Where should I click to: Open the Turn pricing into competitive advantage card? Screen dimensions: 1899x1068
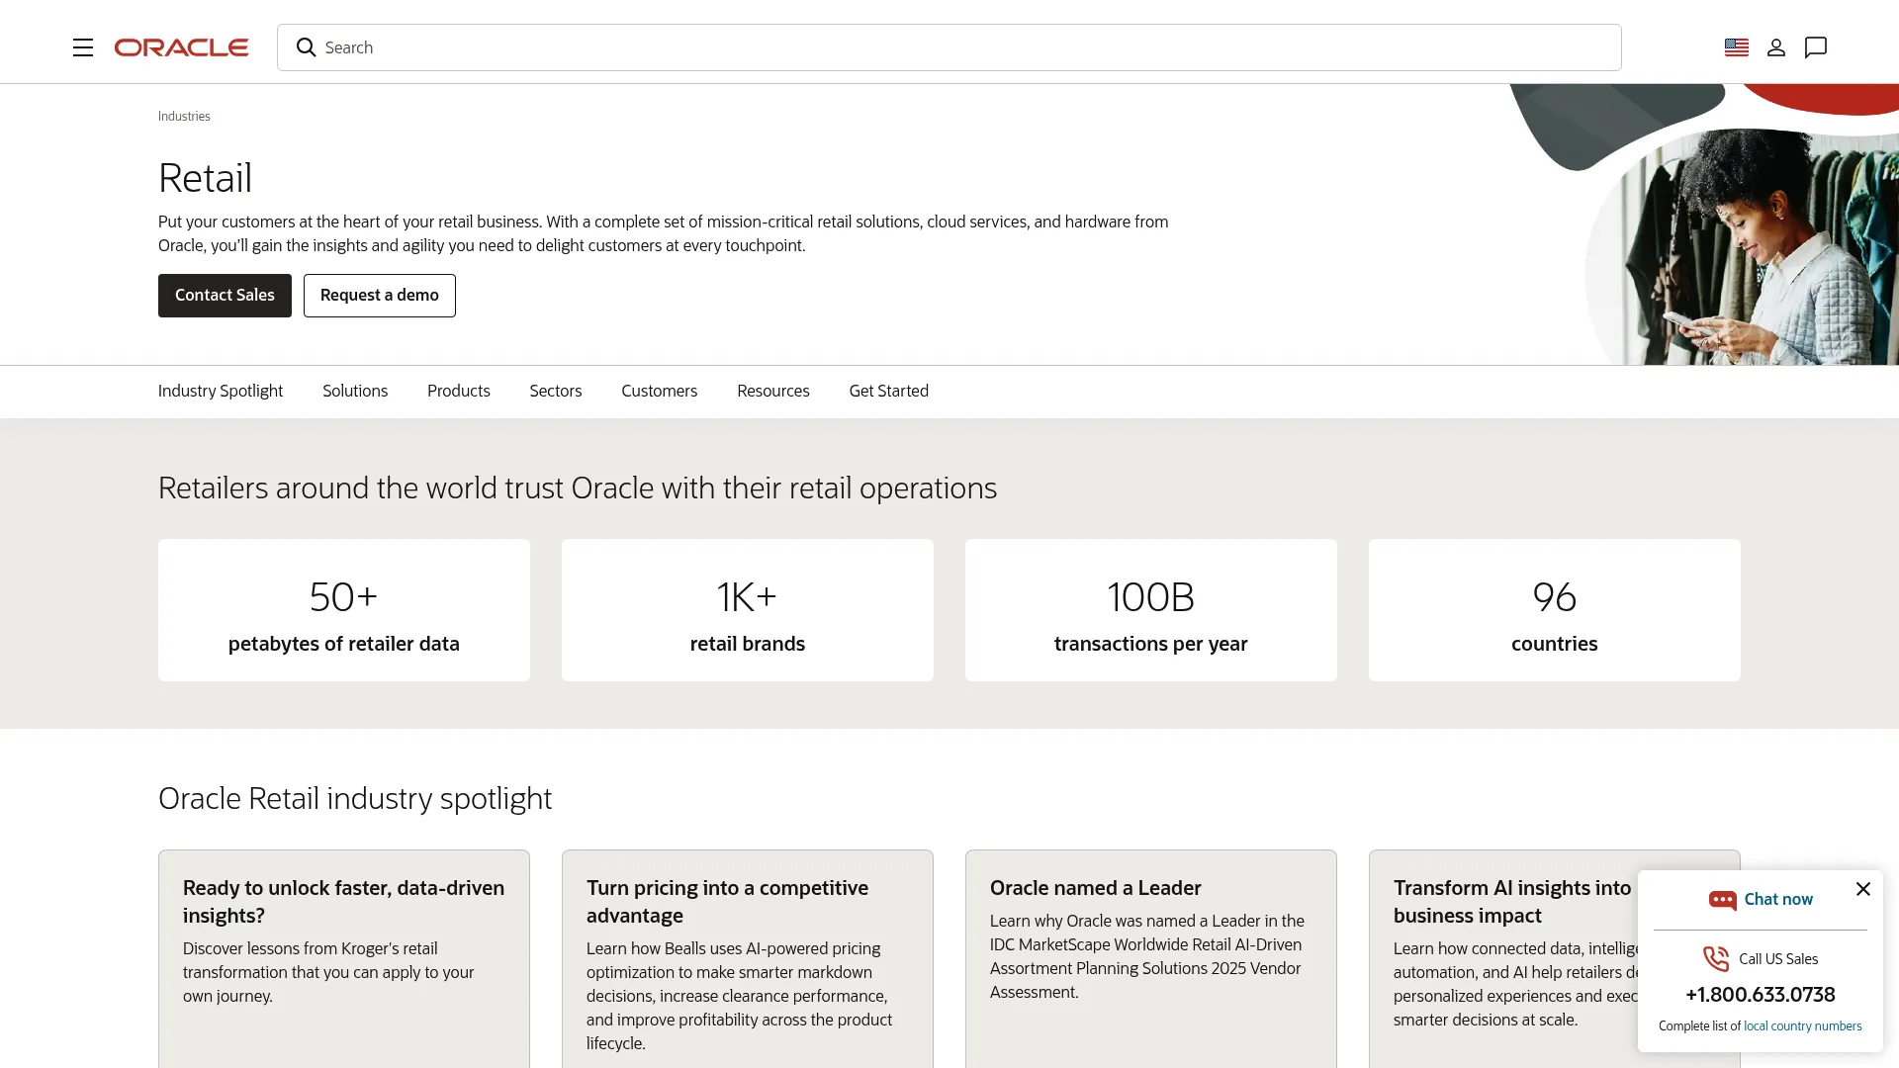tap(748, 958)
